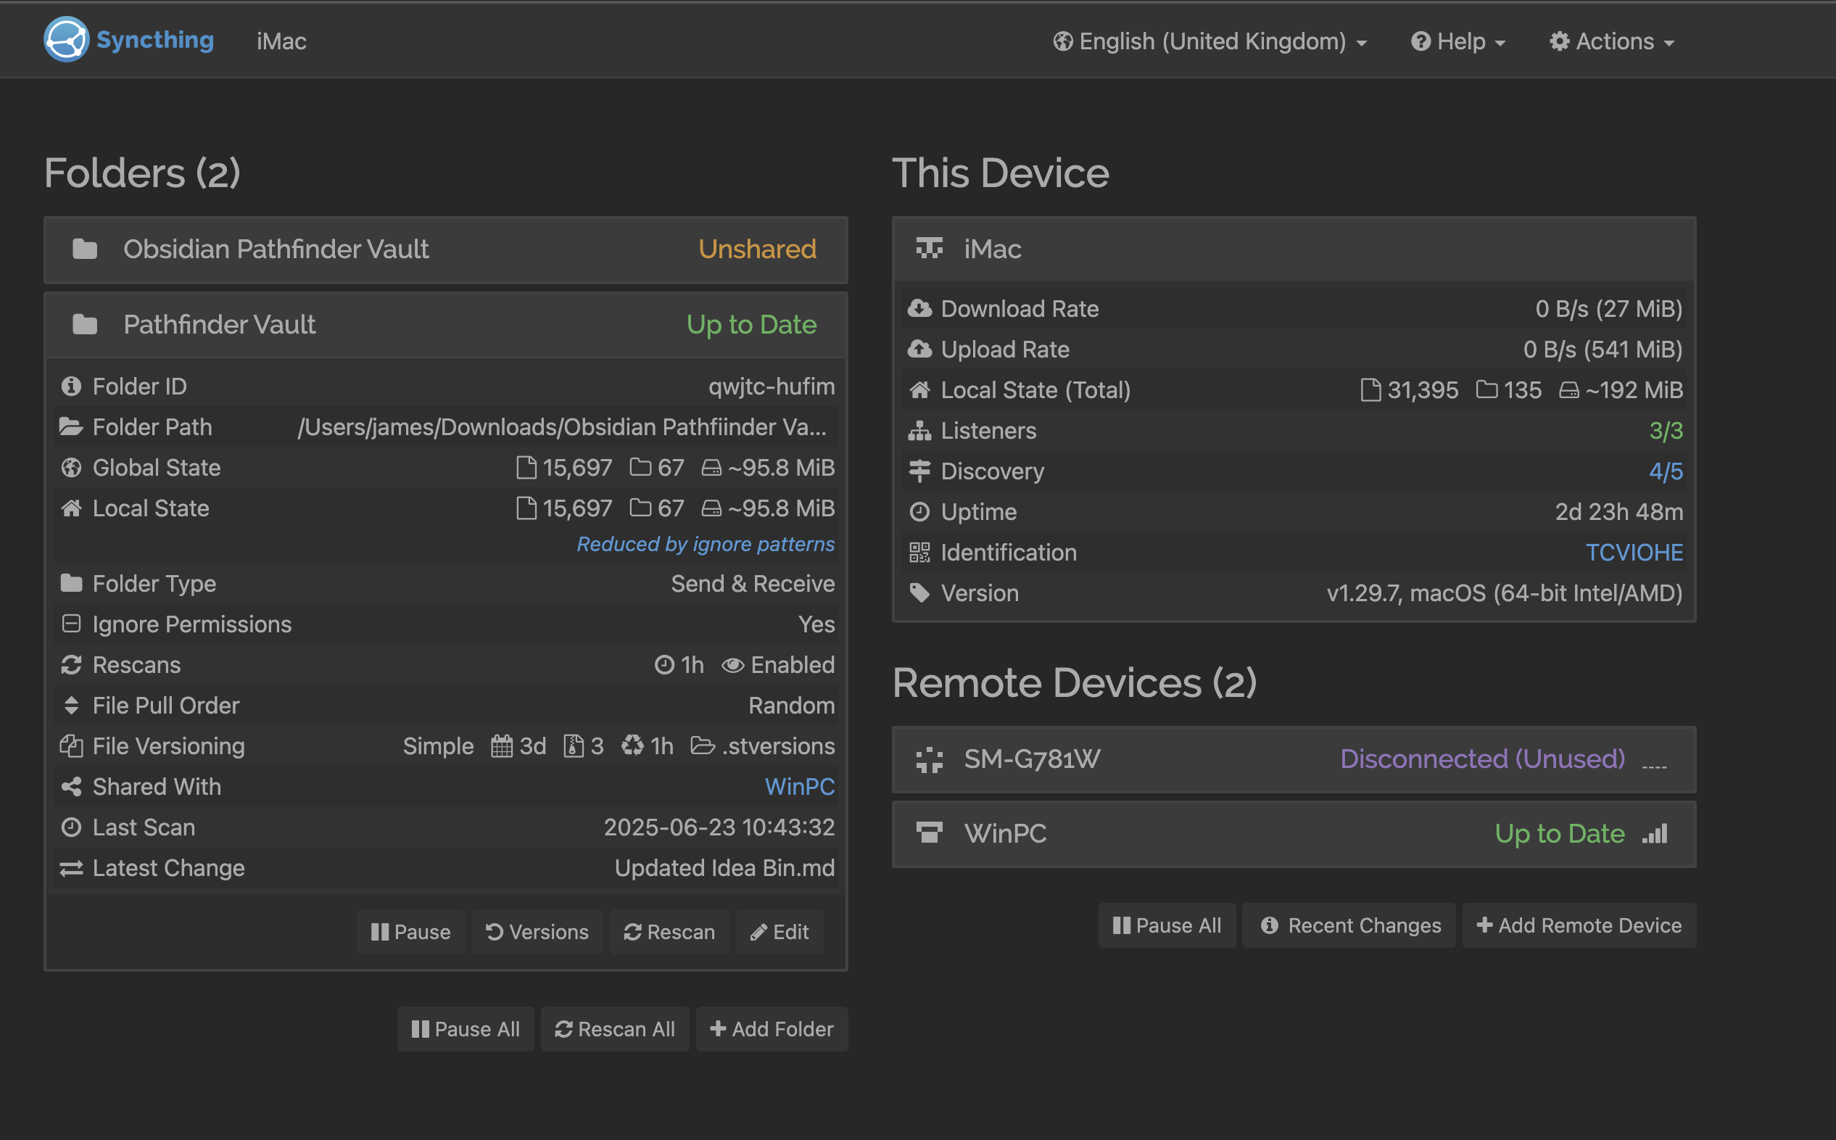
Task: Click the 4/5 Discovery status
Action: (x=1666, y=471)
